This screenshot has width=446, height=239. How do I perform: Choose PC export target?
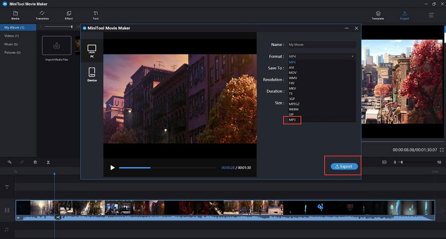pos(92,51)
